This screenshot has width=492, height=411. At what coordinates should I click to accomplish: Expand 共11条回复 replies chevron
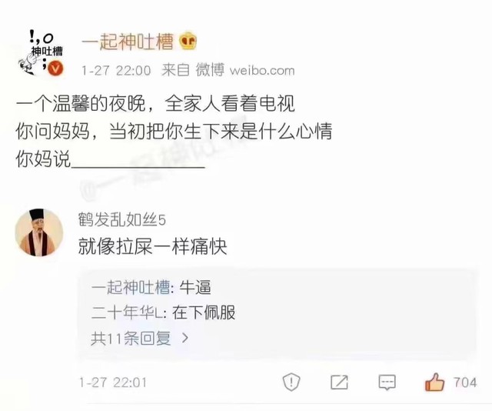[x=185, y=338]
